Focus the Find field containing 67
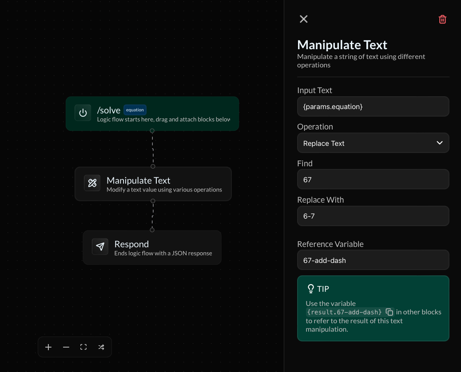The width and height of the screenshot is (461, 372). click(373, 180)
